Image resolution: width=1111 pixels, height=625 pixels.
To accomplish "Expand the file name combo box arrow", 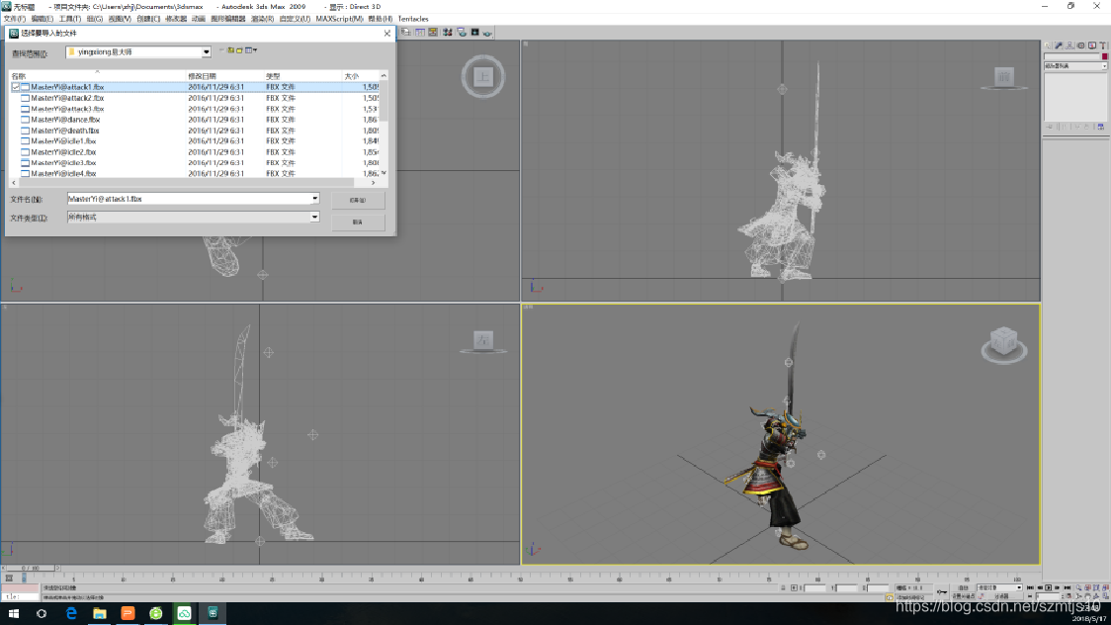I will 314,199.
